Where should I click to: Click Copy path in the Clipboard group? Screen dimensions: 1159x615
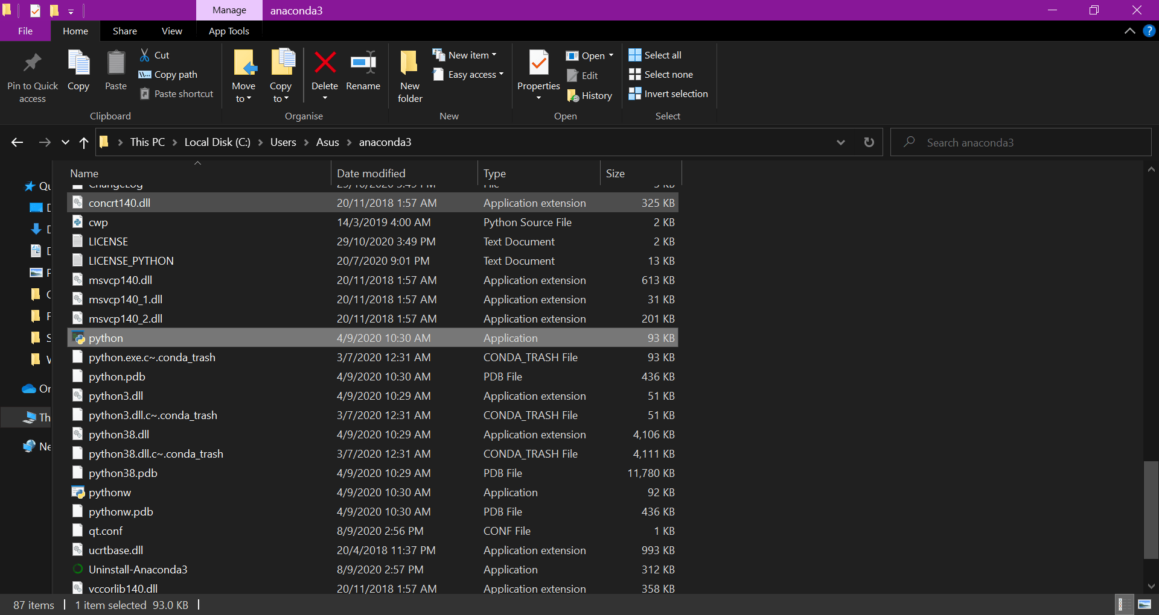(168, 75)
